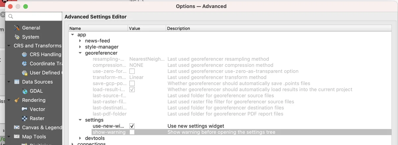
Task: Enable the show-warning checkbox
Action: point(132,132)
